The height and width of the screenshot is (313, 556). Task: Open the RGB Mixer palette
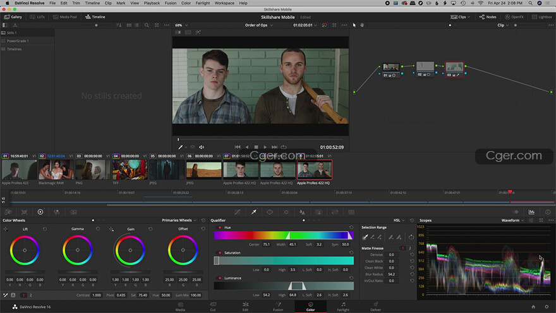pos(57,212)
